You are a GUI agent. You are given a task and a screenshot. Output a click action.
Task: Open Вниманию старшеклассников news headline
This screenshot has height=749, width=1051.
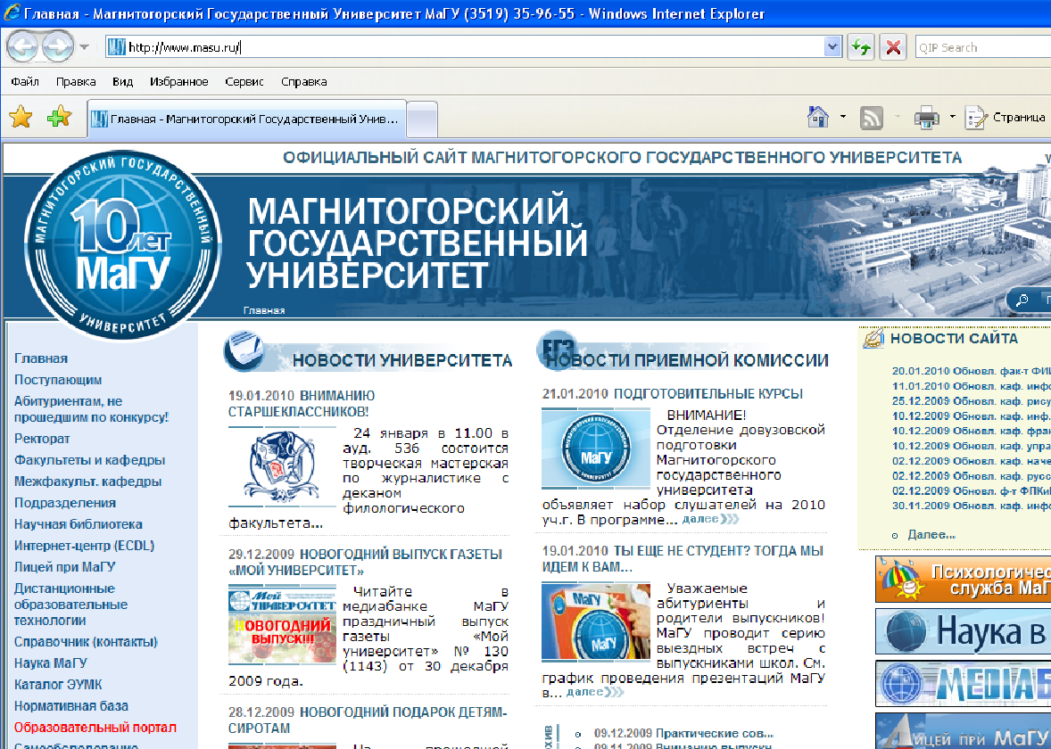(x=302, y=404)
